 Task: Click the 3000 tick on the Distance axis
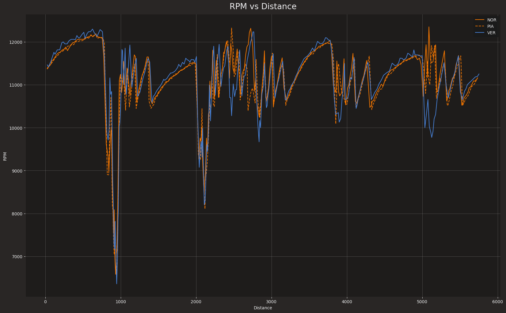pyautogui.click(x=272, y=301)
